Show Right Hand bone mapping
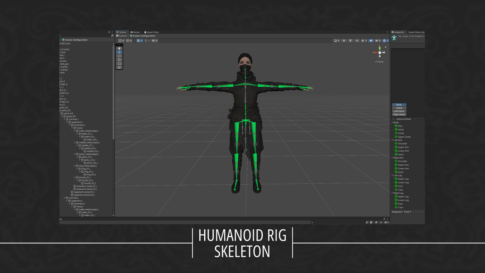Image resolution: width=485 pixels, height=273 pixels. (399, 114)
